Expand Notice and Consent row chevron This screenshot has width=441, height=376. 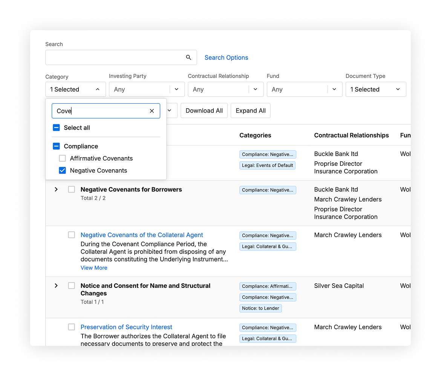click(x=56, y=286)
